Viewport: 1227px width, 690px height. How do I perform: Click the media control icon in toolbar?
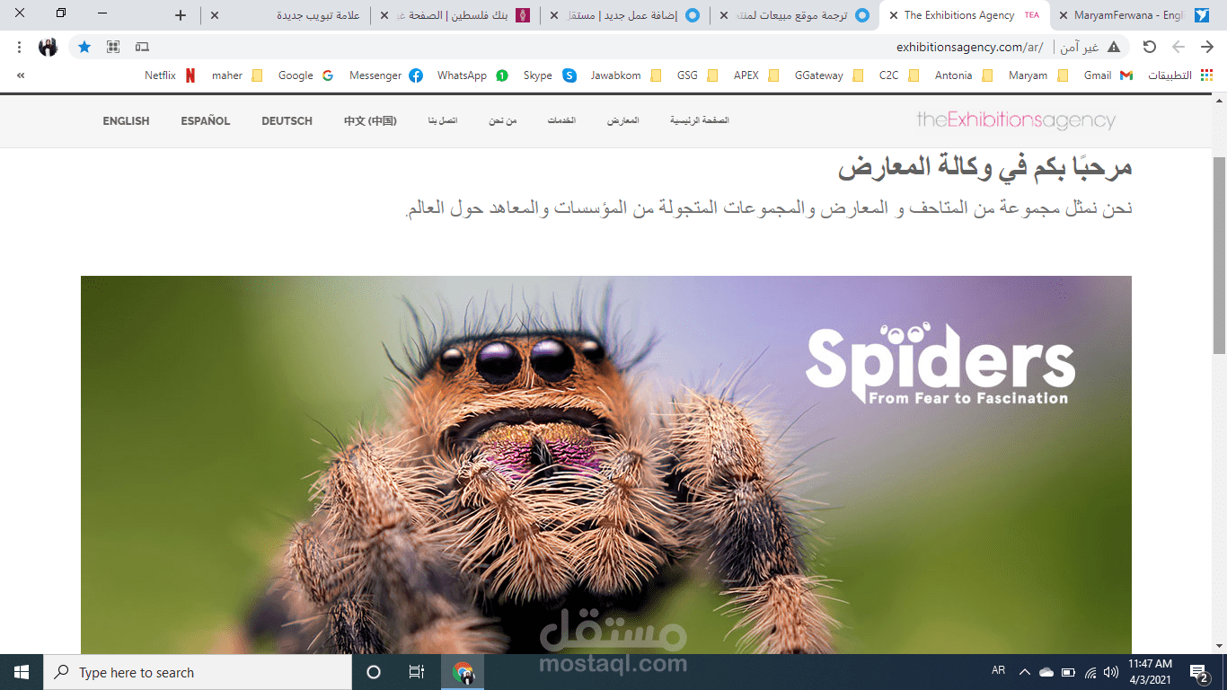pyautogui.click(x=142, y=47)
